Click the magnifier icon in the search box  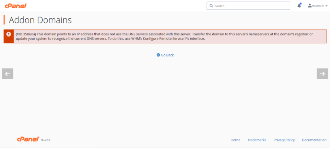point(211,6)
